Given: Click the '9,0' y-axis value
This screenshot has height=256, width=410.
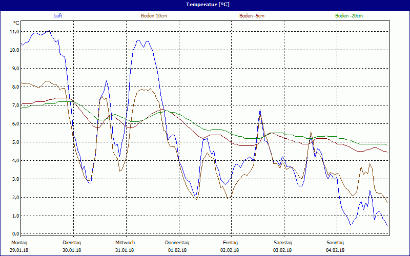Looking at the screenshot, I should click(x=15, y=69).
